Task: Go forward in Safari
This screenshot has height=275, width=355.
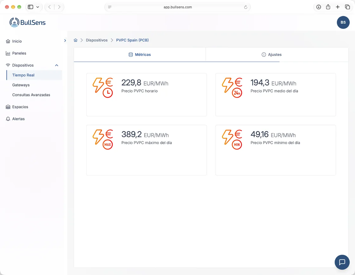Action: point(59,7)
